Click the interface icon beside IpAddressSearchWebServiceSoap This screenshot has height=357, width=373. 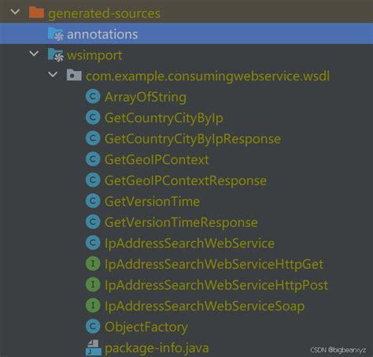click(93, 305)
